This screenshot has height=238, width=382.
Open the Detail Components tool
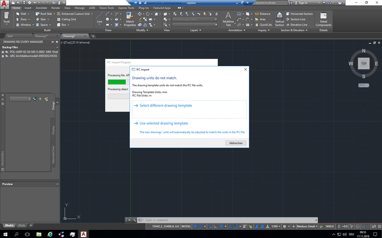pos(323,19)
